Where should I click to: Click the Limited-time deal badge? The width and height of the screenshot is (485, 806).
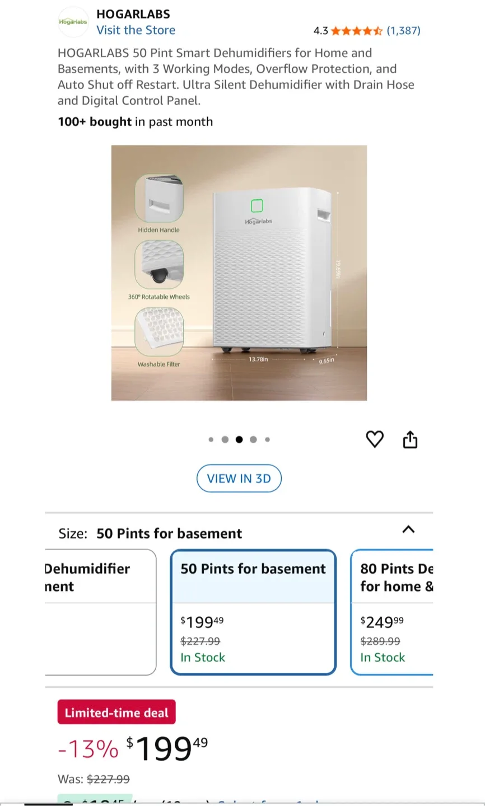pos(116,712)
